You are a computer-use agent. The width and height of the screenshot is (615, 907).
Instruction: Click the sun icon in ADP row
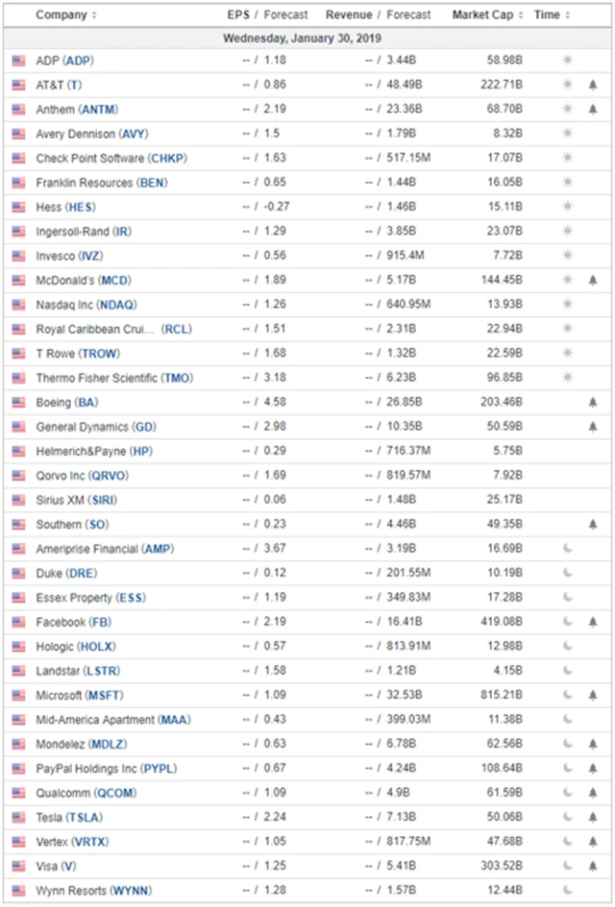(x=567, y=61)
